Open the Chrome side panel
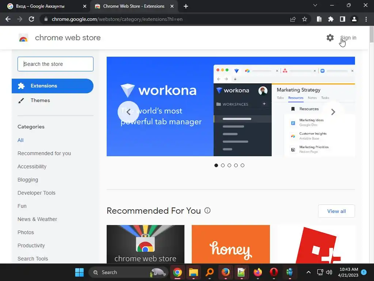The image size is (374, 281). tap(342, 19)
